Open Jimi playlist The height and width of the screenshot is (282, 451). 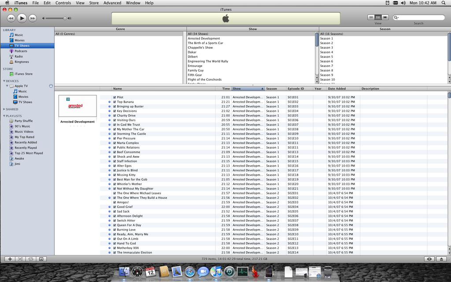(17, 164)
